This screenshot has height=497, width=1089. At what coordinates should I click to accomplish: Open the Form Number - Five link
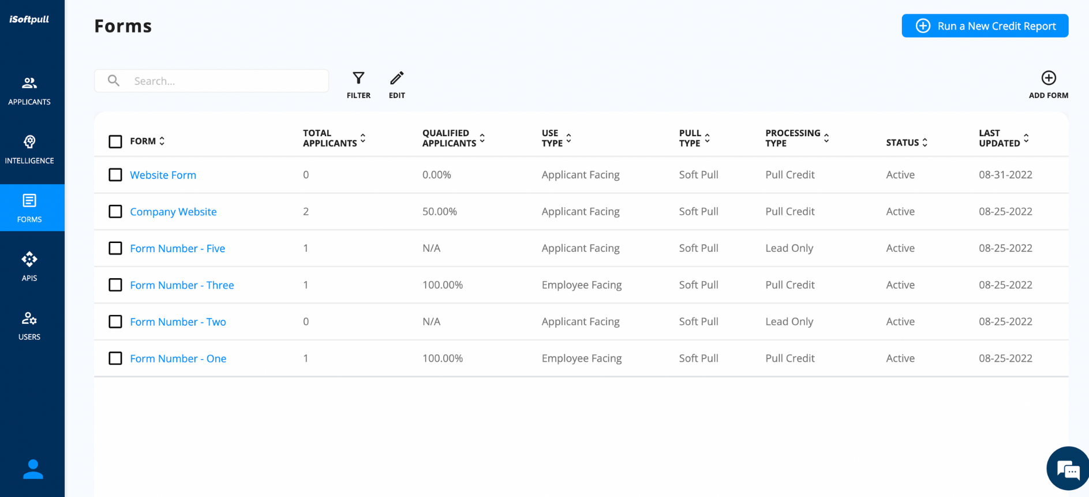click(177, 248)
